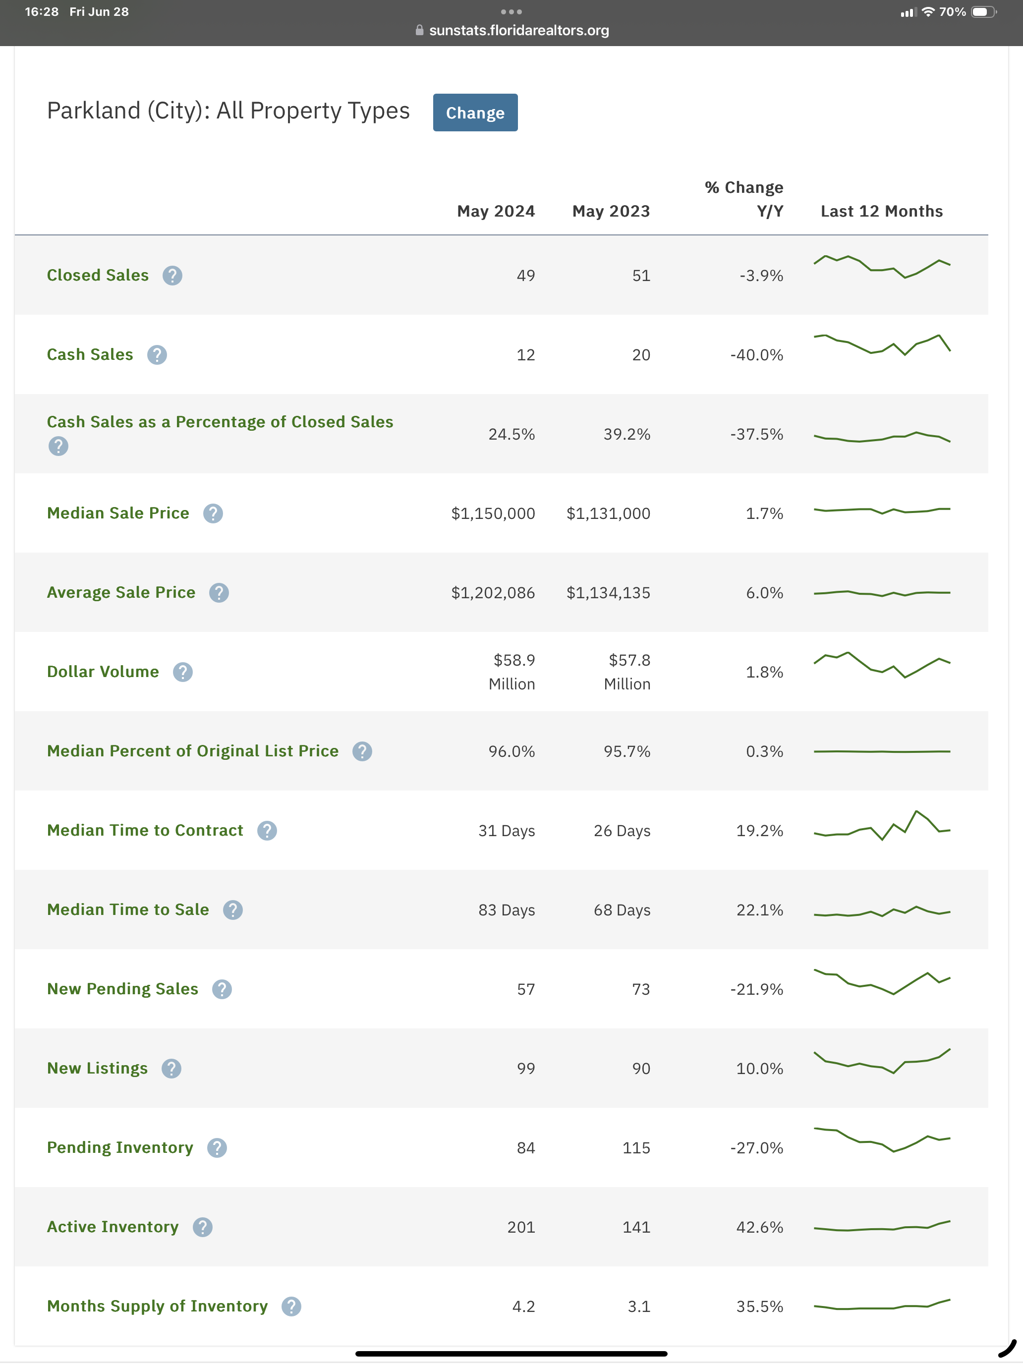Show info for New Pending Sales

[222, 989]
